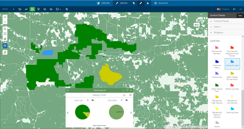244x129 pixels.
Task: Switch USA_Parks chart to bar view
Action: pos(126,100)
